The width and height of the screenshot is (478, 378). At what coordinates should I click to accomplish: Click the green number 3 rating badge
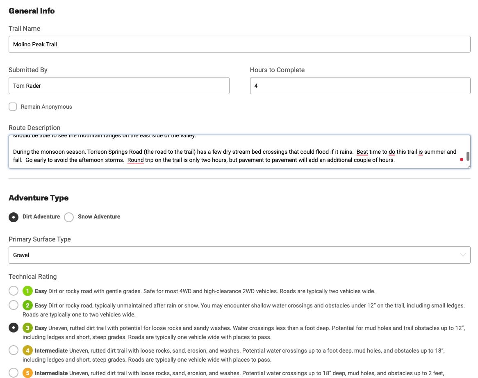pyautogui.click(x=27, y=328)
